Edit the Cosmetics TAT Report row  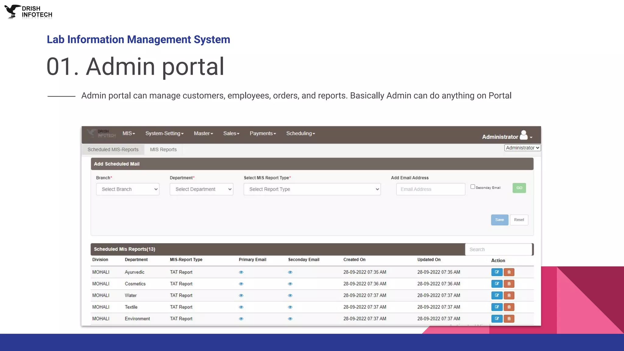pos(497,284)
